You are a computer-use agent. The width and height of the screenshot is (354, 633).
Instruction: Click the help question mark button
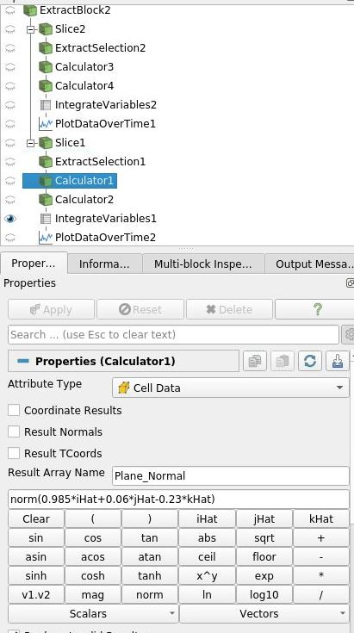pos(317,310)
